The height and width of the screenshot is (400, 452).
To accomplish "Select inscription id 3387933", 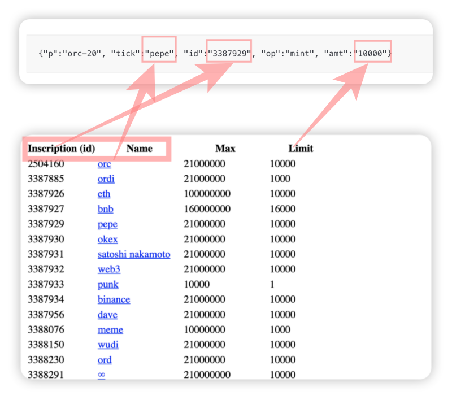I will point(46,284).
